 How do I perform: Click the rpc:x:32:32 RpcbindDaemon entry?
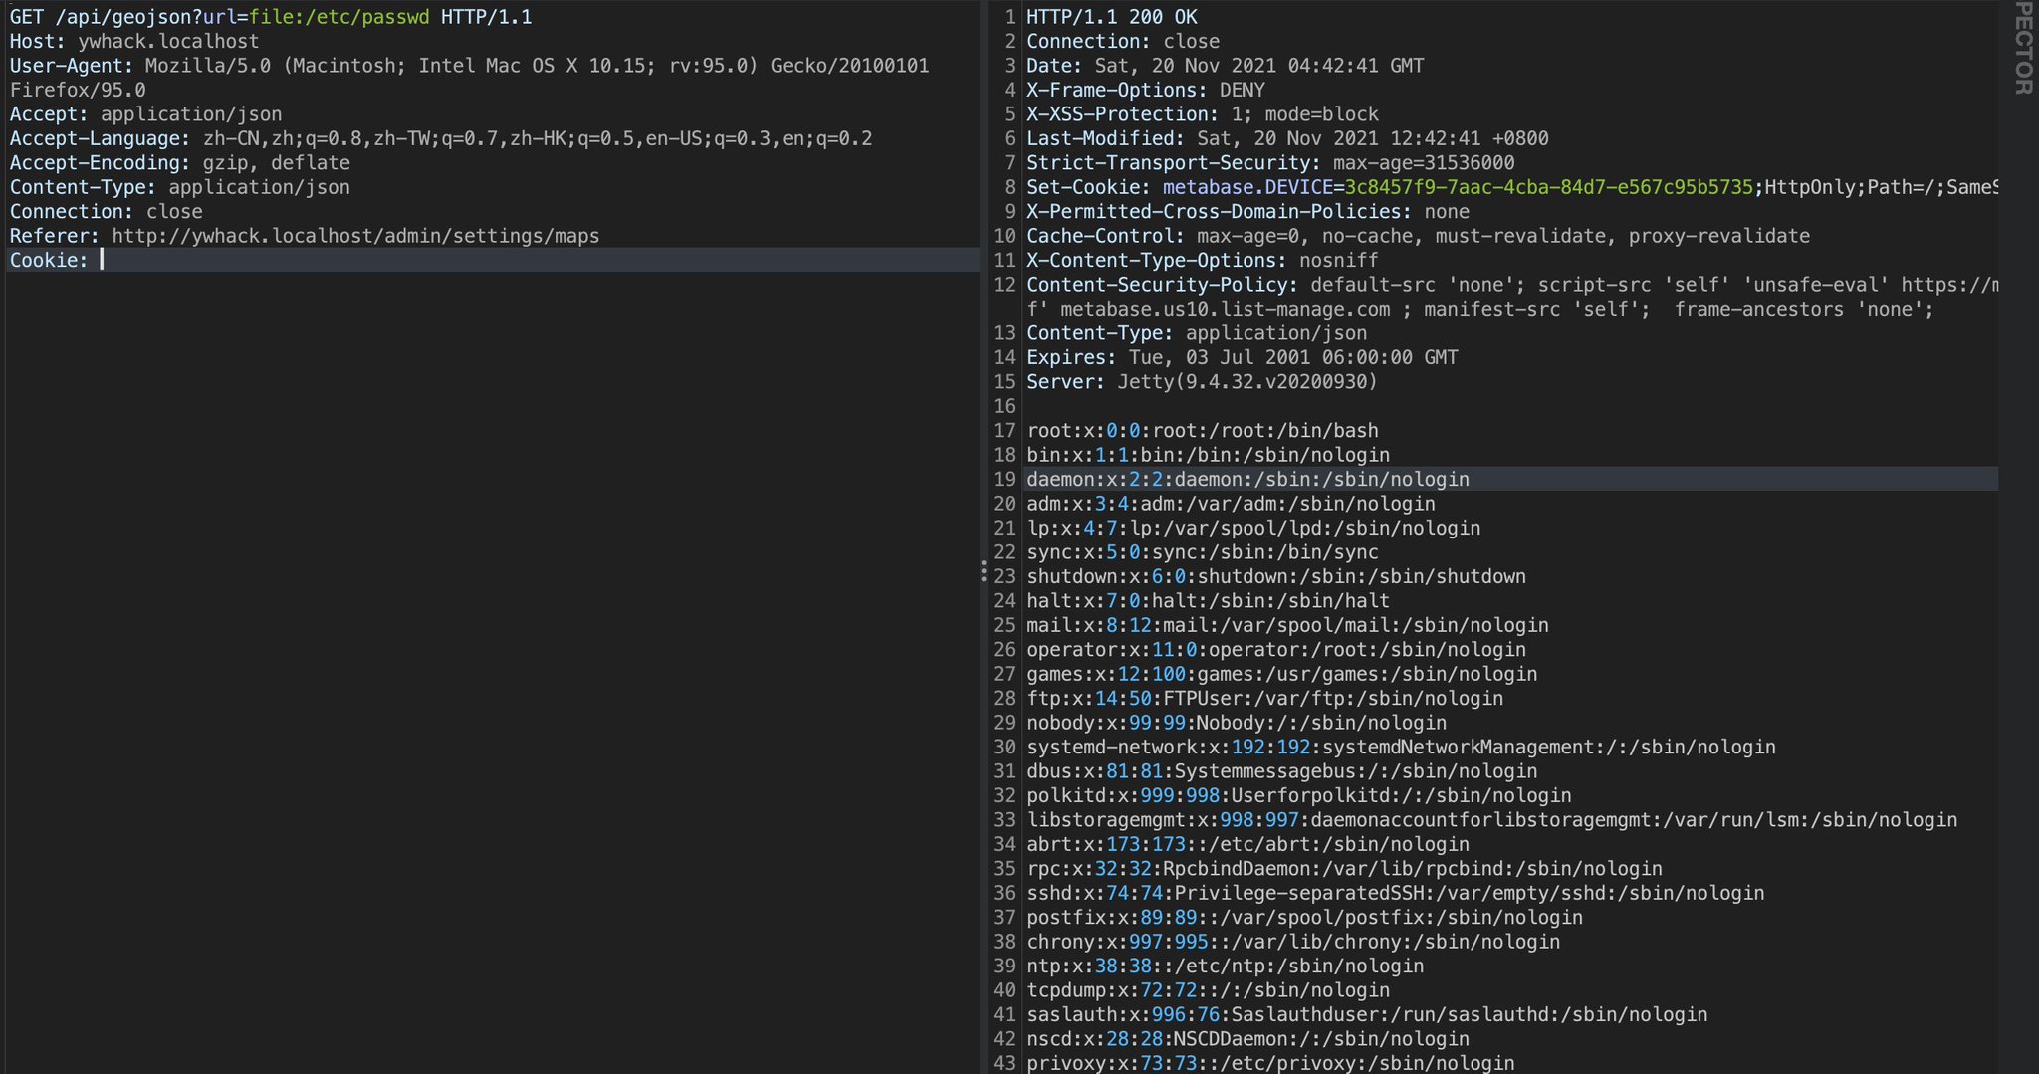(x=1344, y=870)
